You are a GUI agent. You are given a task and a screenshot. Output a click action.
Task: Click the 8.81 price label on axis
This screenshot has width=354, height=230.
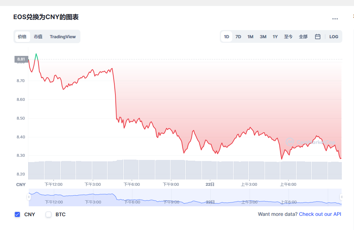click(x=21, y=59)
